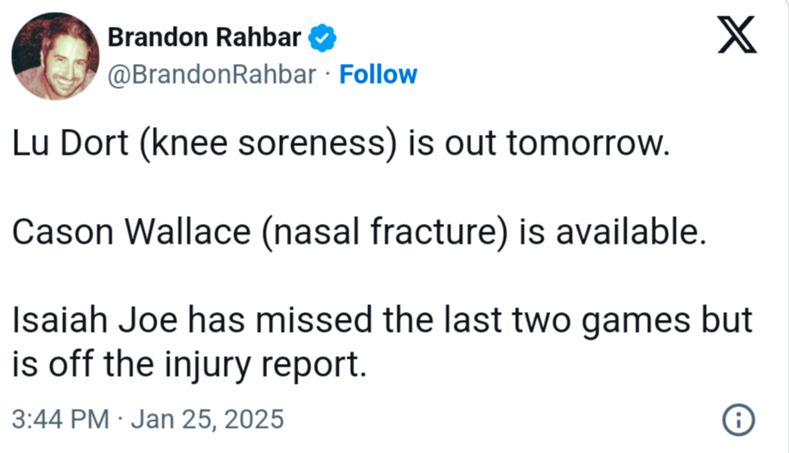This screenshot has width=789, height=453.
Task: Click the Isaiah Joe name text
Action: [94, 320]
